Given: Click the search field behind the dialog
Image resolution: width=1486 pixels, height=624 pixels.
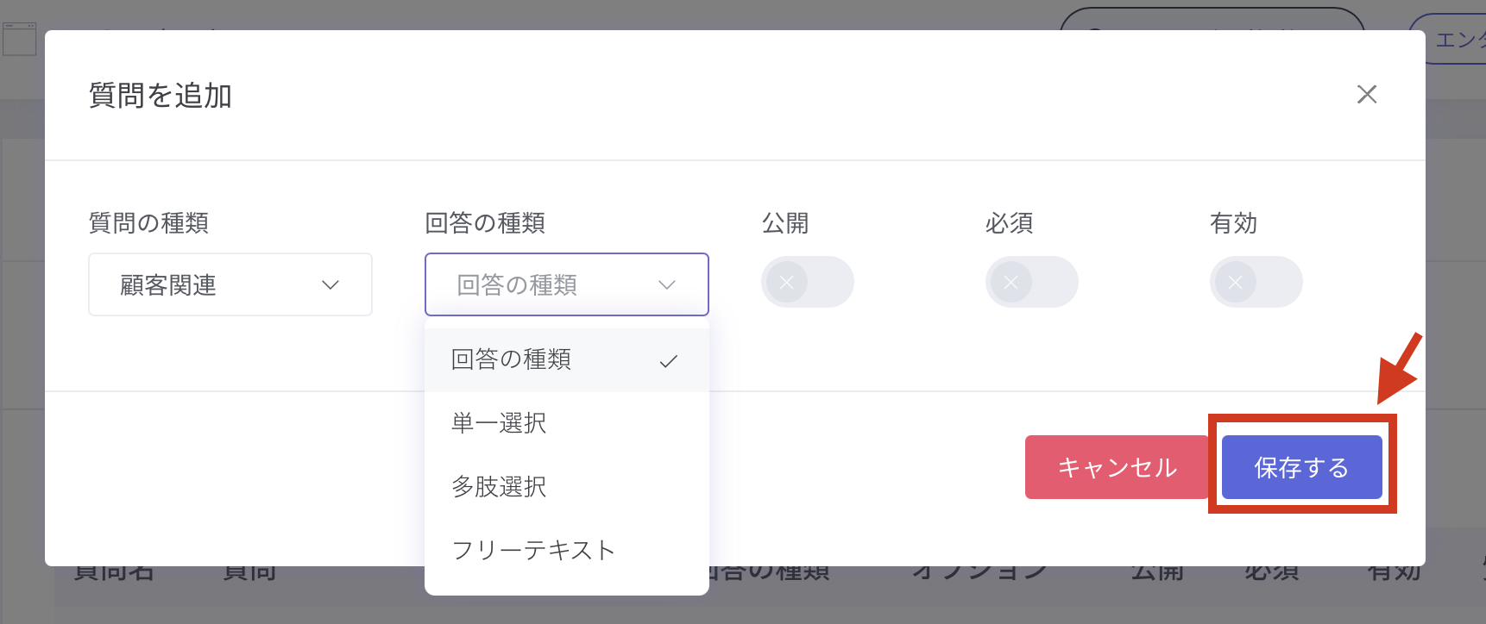Looking at the screenshot, I should coord(1211,22).
